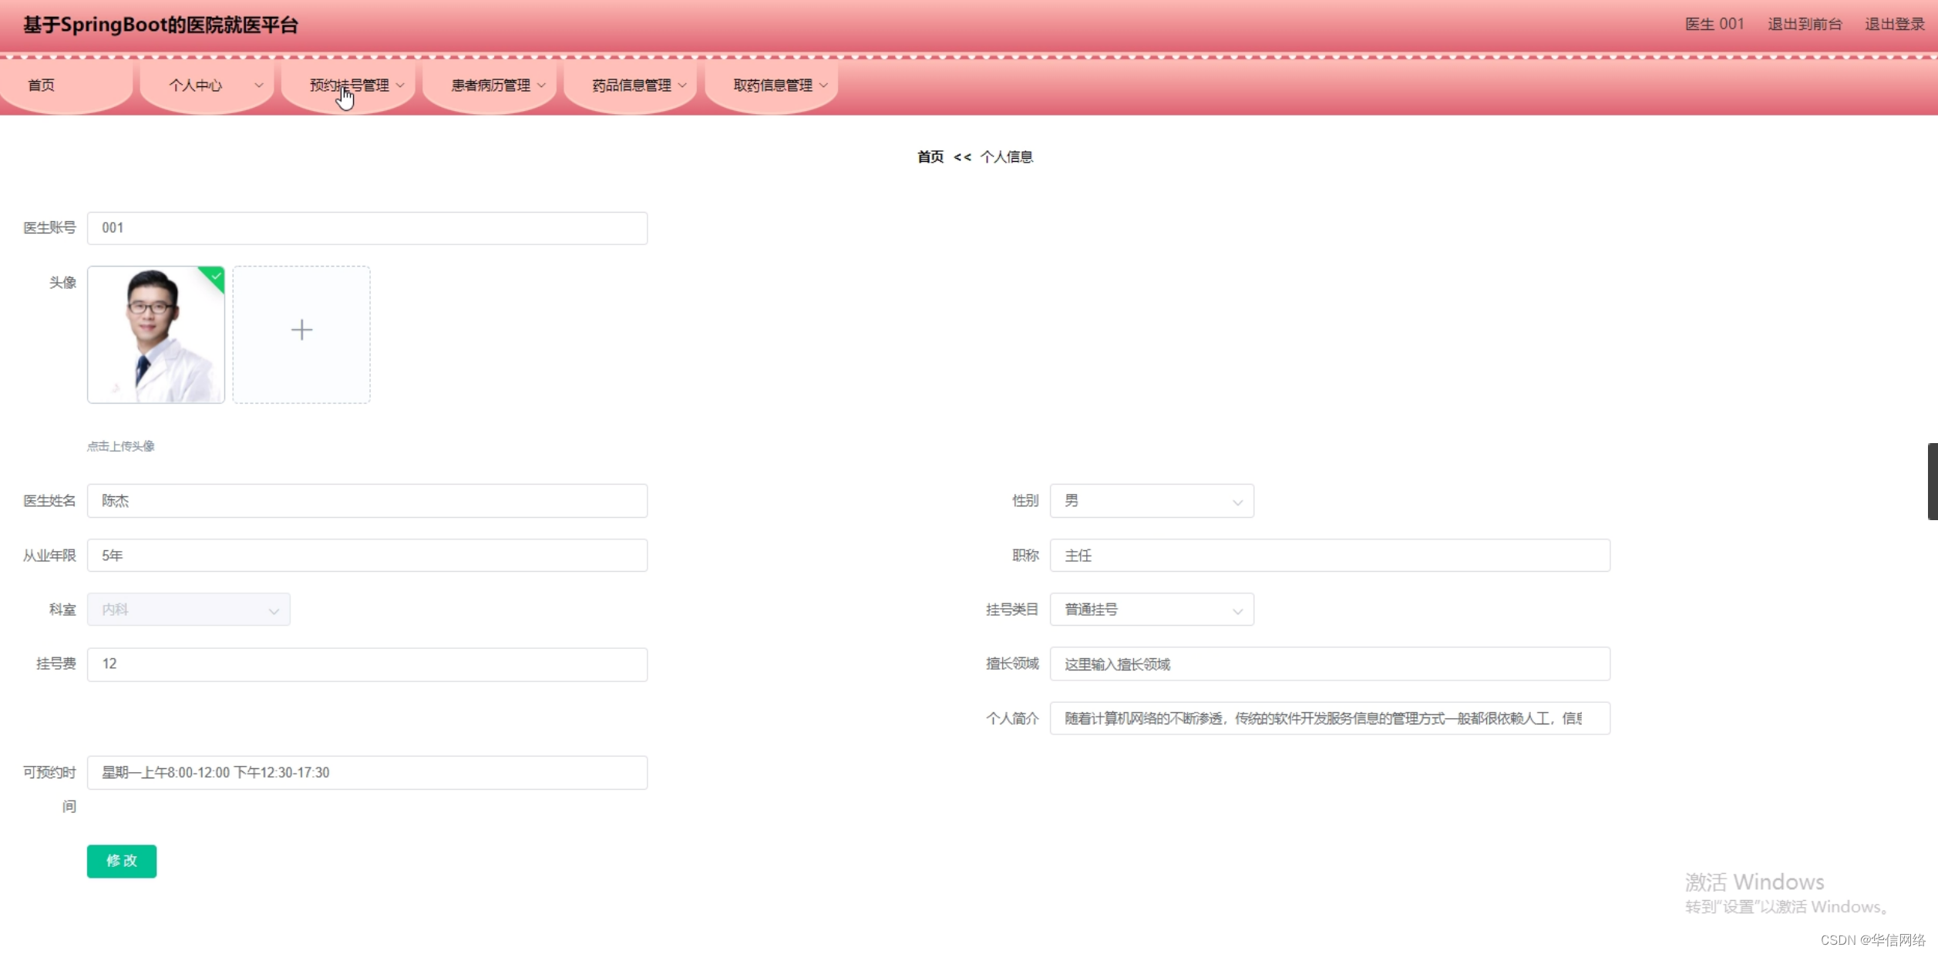Click the green 修改 button

(x=122, y=861)
